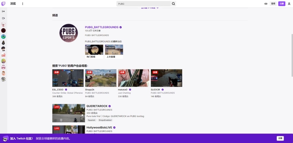
Task: Click the Twitch logo home icon
Action: point(3,4)
